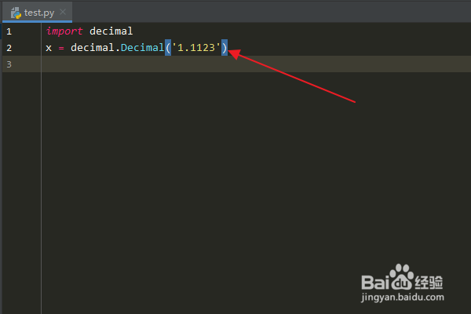Screen dimensions: 471x314
Task: Click the jingyan.baidu.com watermark text
Action: (403, 298)
